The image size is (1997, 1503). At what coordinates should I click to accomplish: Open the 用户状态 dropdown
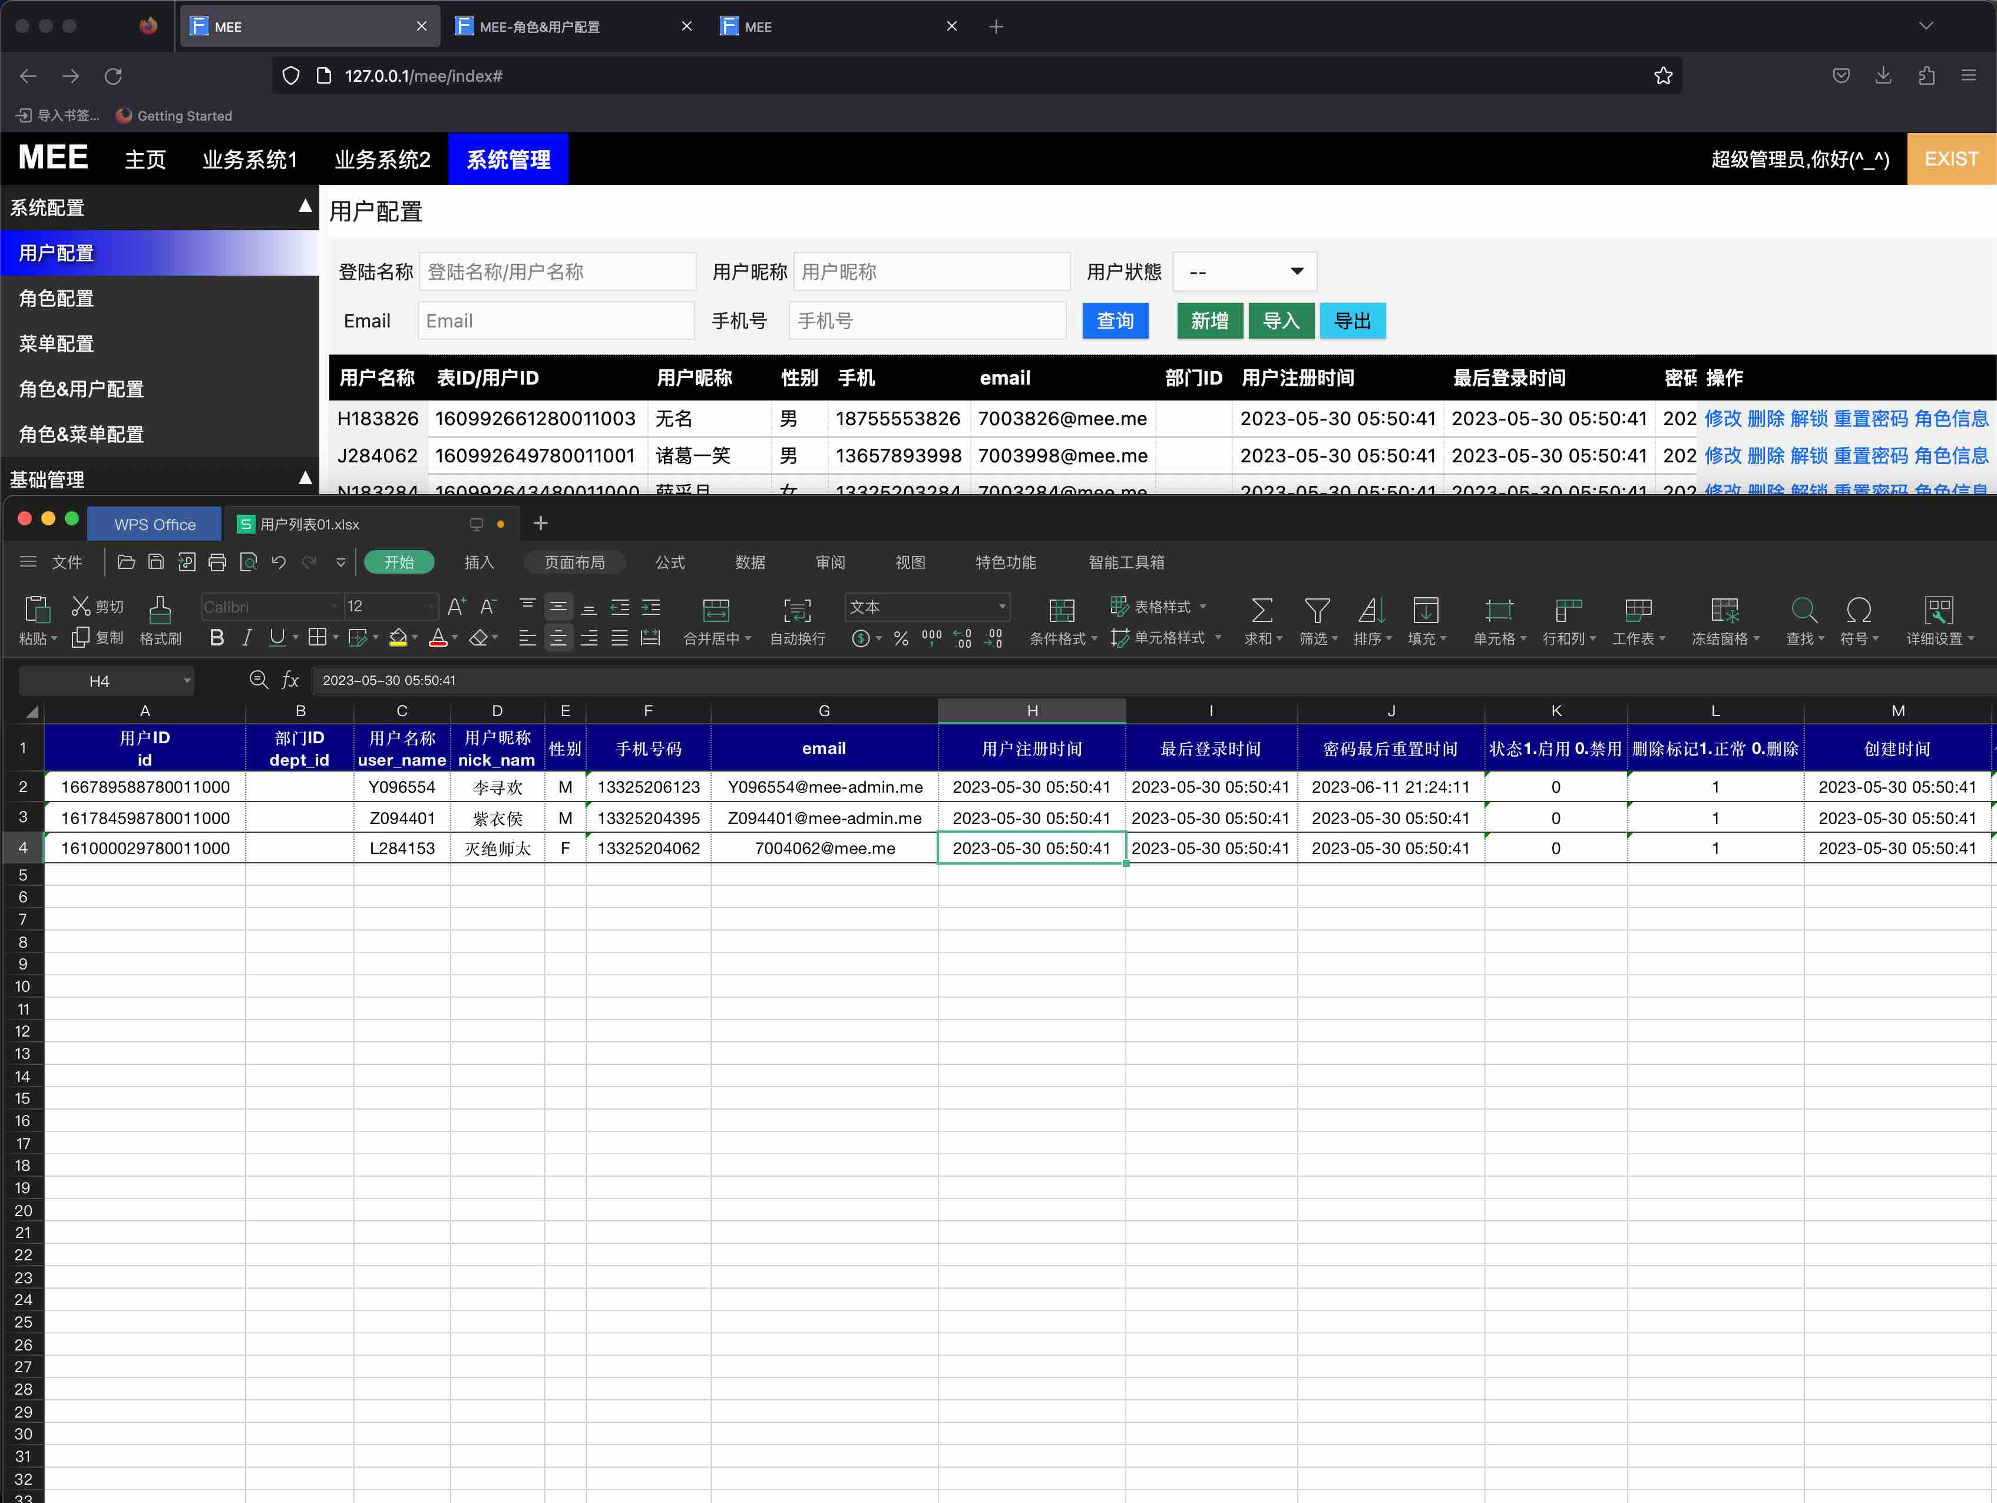coord(1244,272)
